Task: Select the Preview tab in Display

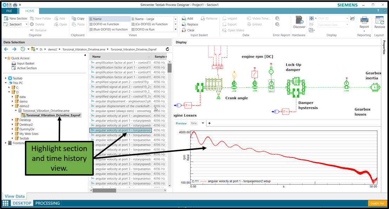Action: 181,123
